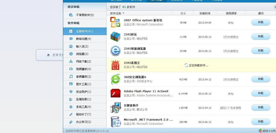Sort list by 大小 column header
The image size is (276, 133).
tap(183, 13)
